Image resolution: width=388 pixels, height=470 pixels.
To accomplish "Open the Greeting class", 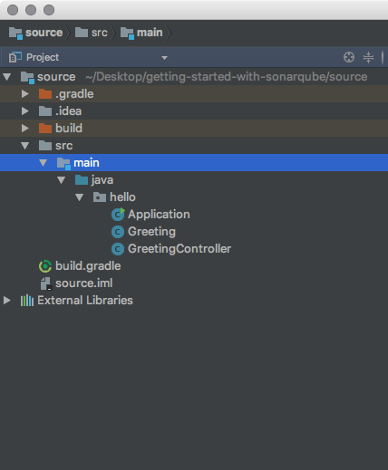I will pyautogui.click(x=151, y=232).
